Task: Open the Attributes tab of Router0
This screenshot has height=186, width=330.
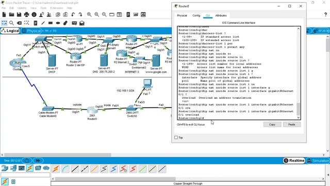Action: pyautogui.click(x=221, y=16)
